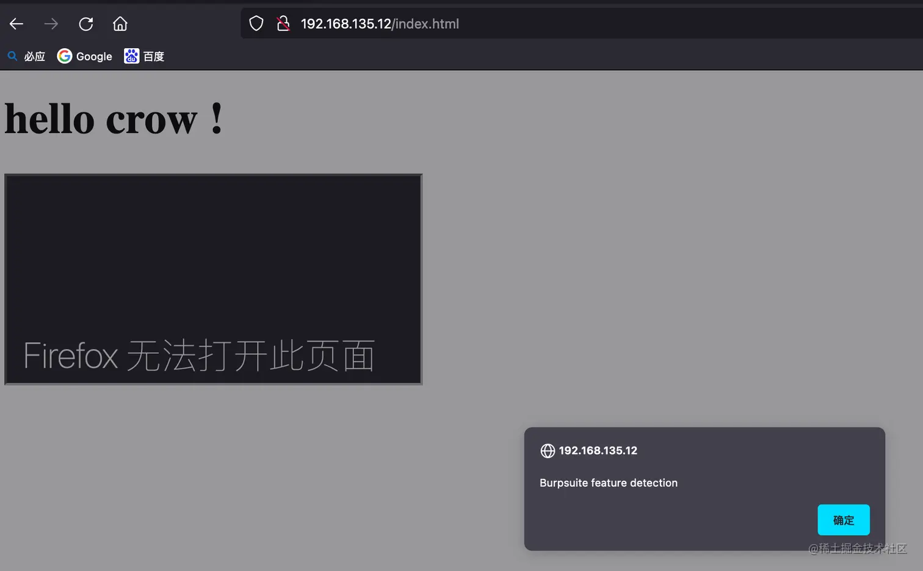Focus the address bar with 192.168.135.12/index.html
The height and width of the screenshot is (571, 923).
point(581,24)
